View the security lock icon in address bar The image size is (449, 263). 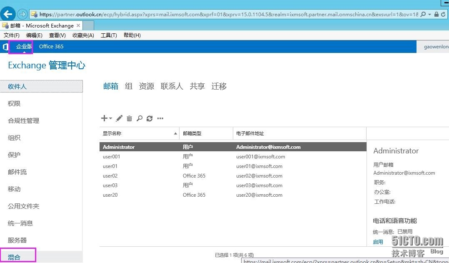coord(436,14)
